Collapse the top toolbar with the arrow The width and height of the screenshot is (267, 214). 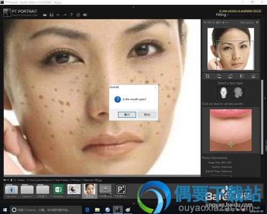point(133,7)
